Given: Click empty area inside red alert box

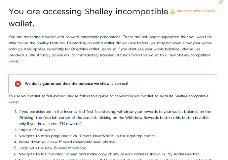Looking at the screenshot, I should (172, 84).
